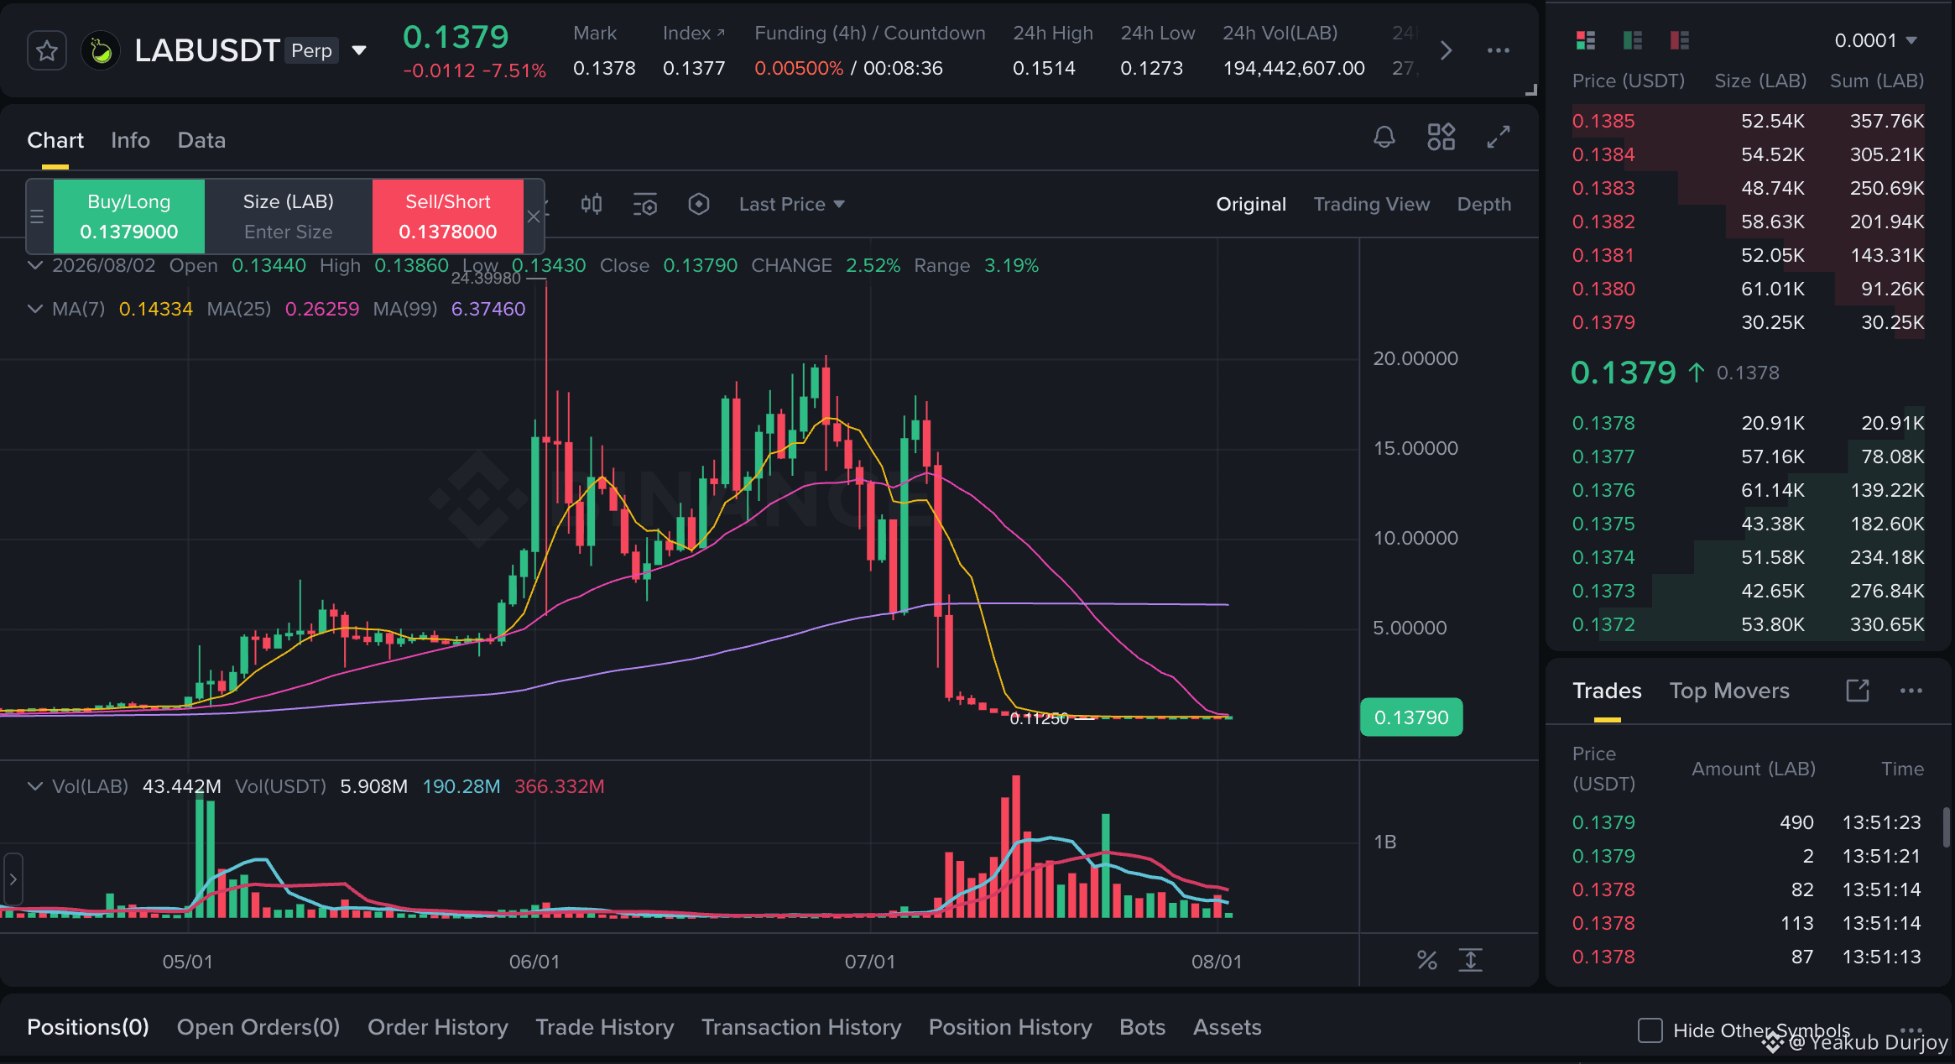
Task: Show asks-only order book view
Action: pyautogui.click(x=1679, y=40)
